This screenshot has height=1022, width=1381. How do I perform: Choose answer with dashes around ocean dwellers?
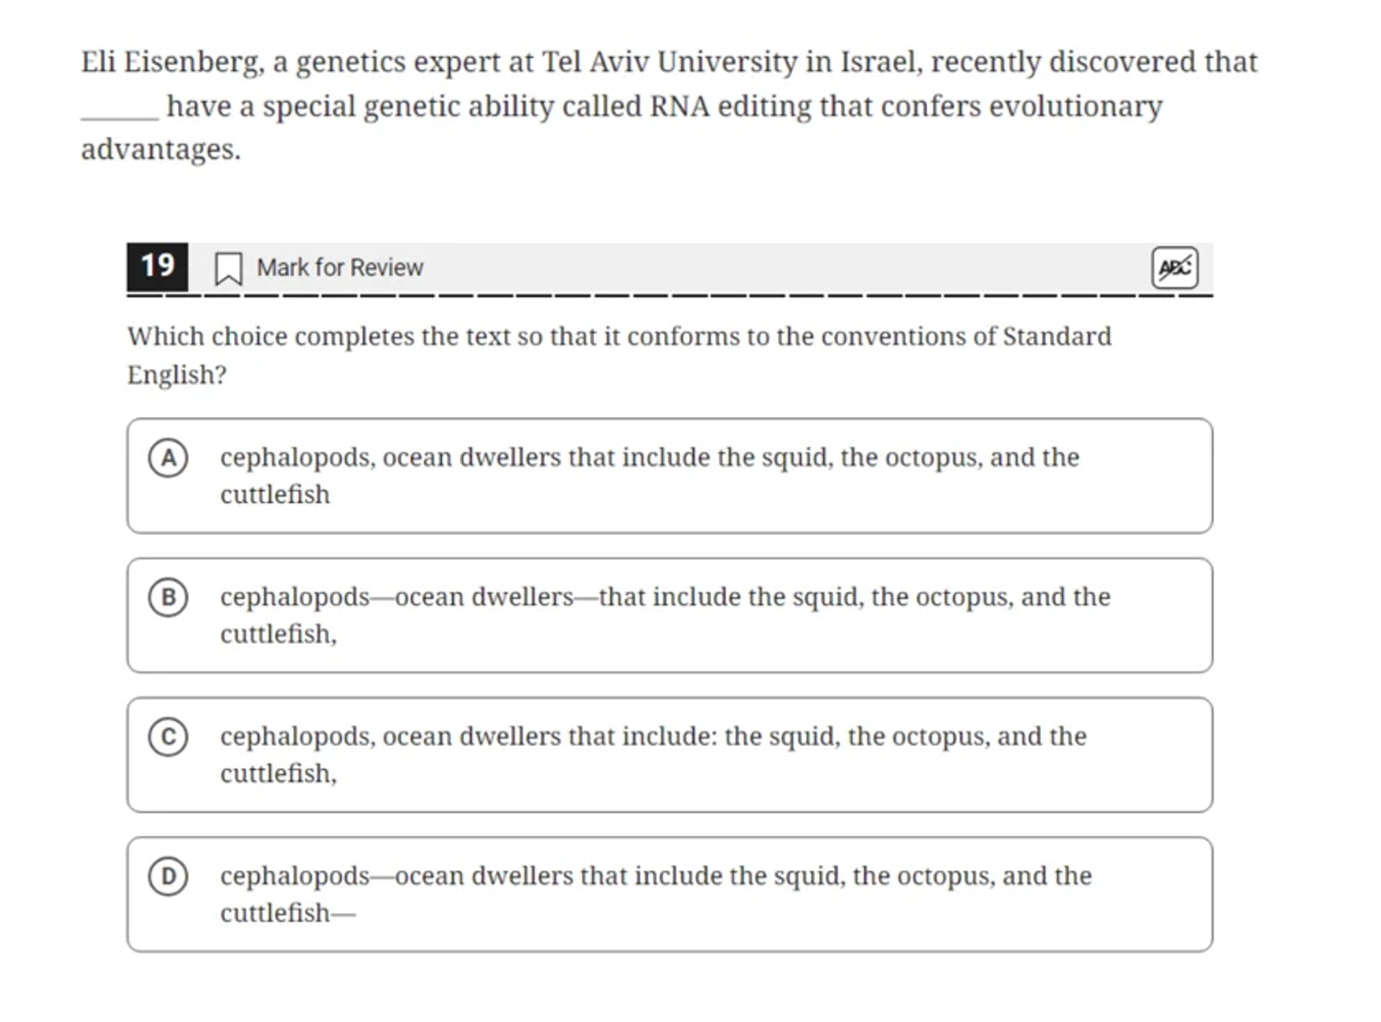pos(669,615)
